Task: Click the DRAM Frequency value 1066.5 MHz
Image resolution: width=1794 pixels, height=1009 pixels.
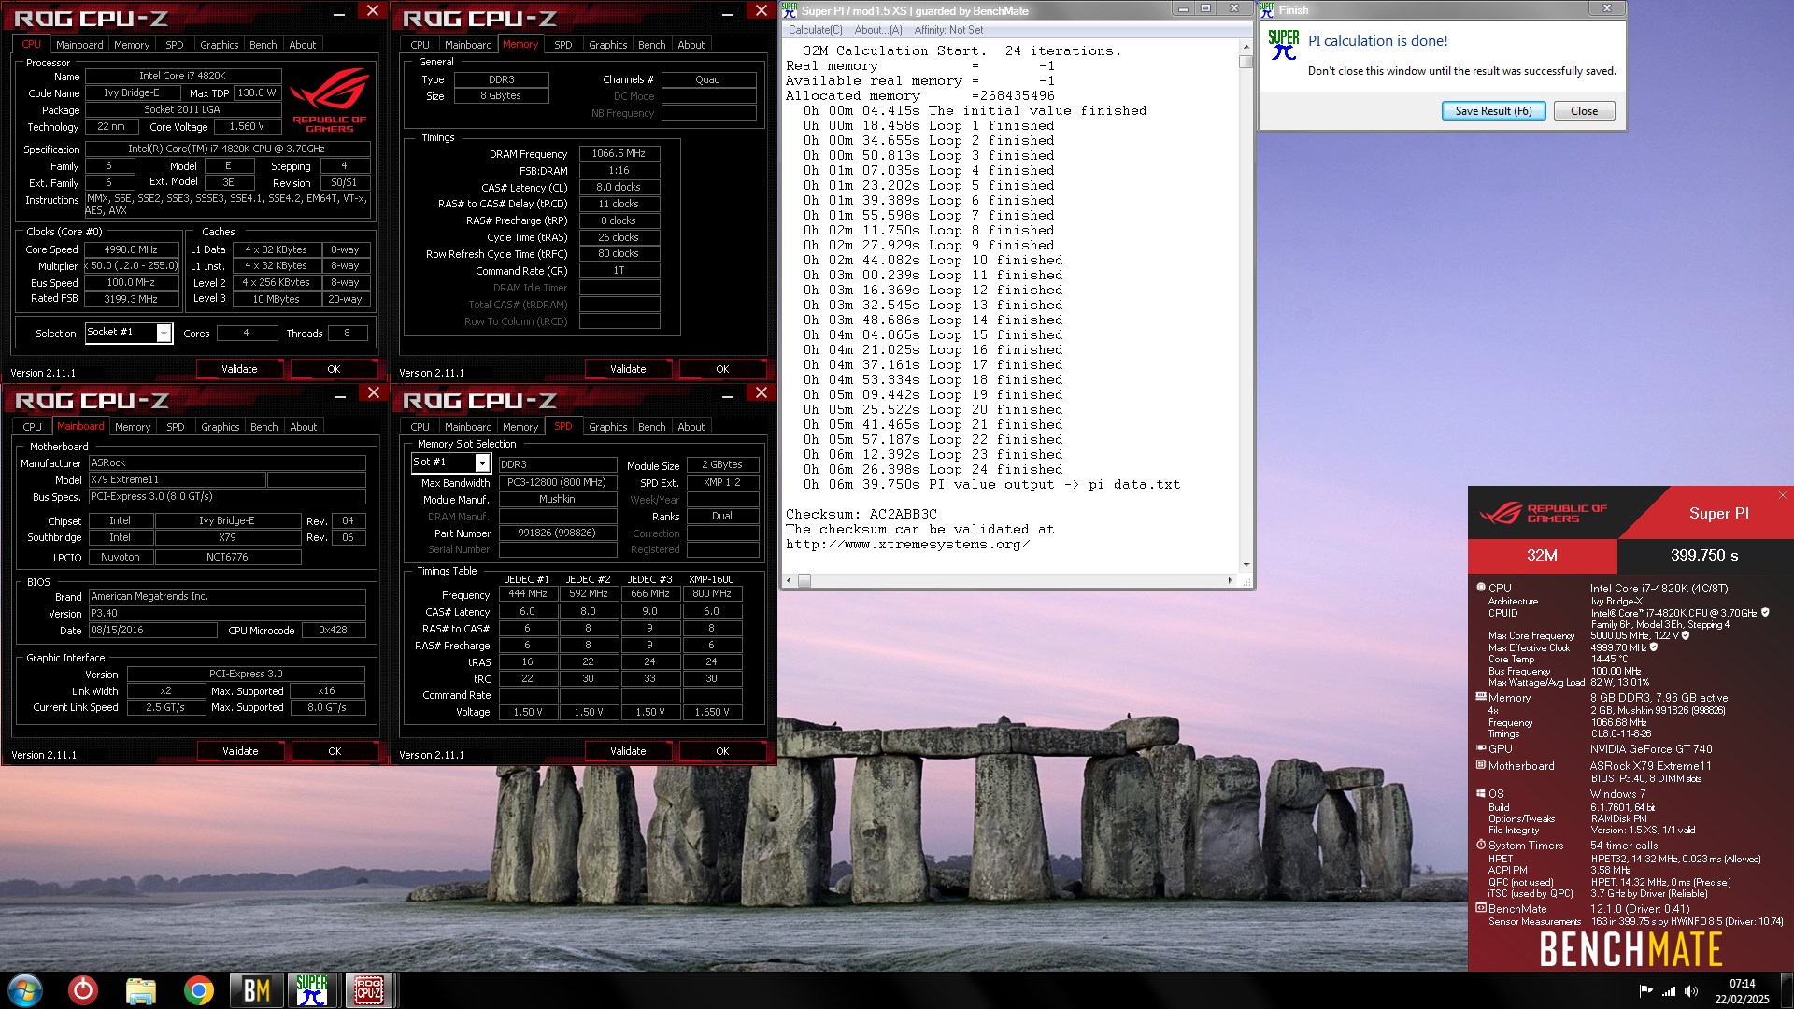Action: pos(619,153)
